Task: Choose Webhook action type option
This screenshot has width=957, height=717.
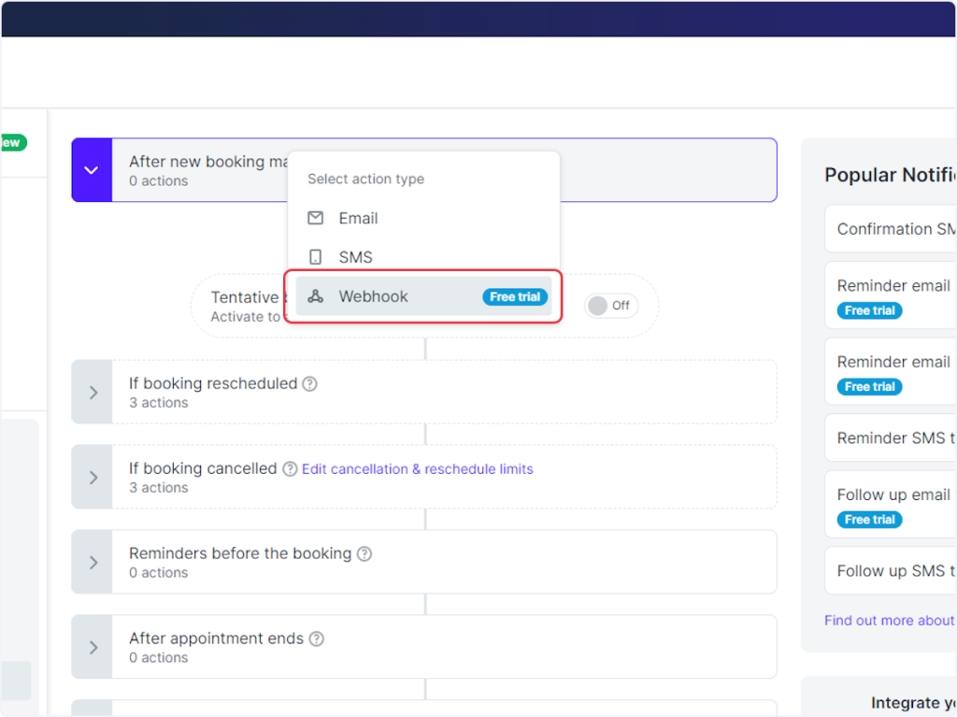Action: pyautogui.click(x=374, y=296)
